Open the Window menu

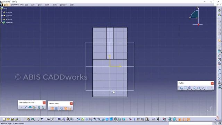[63, 5]
